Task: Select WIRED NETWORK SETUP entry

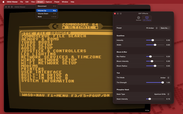Action: coord(49,60)
